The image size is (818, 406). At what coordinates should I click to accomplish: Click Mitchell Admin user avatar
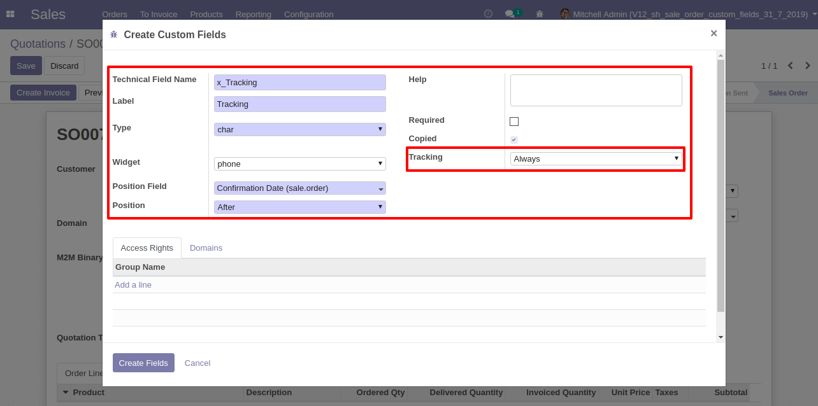[564, 13]
